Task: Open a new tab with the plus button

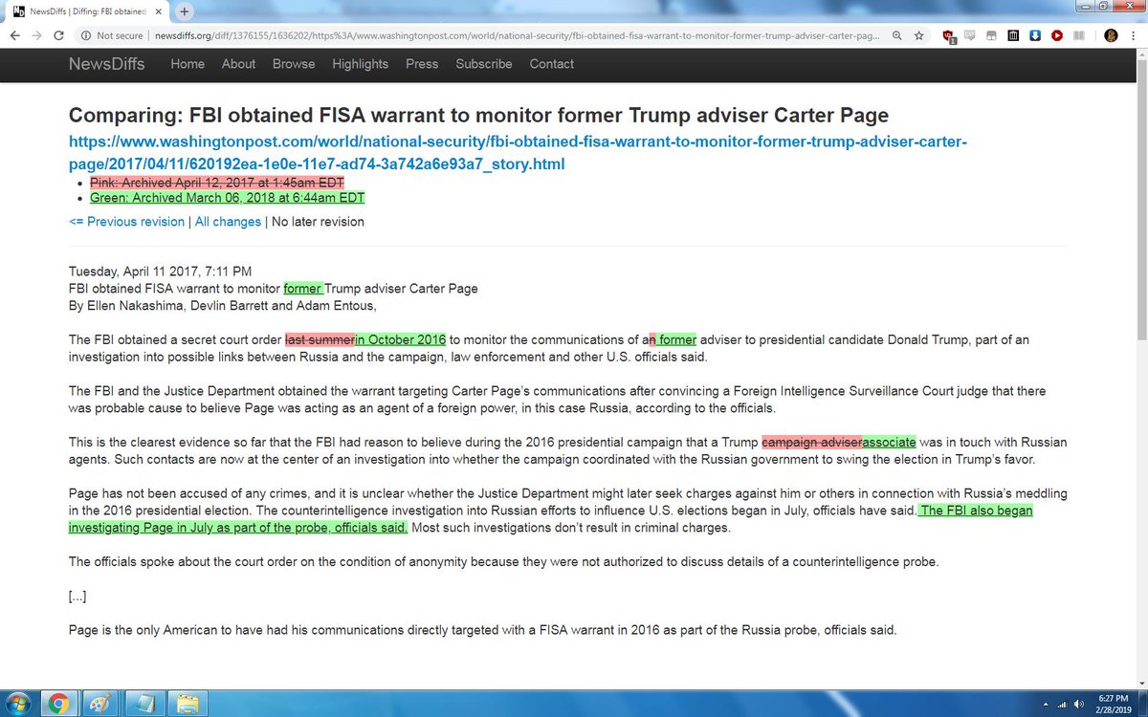Action: pos(184,11)
